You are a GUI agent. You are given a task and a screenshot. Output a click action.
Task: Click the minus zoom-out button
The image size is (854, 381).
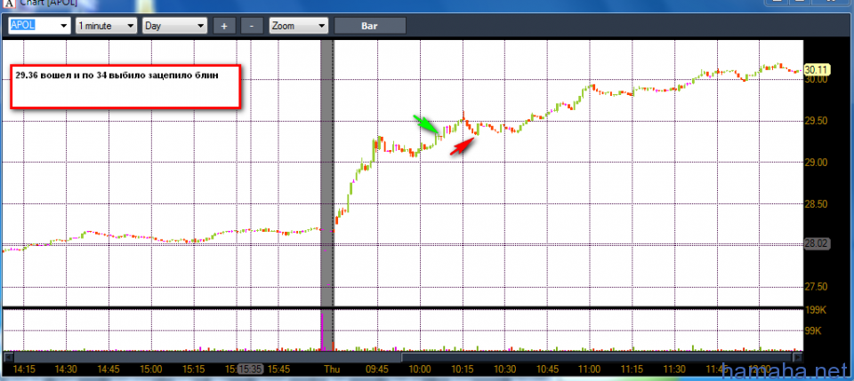click(251, 26)
